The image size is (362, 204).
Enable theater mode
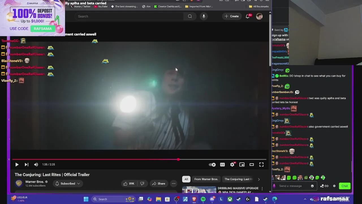[x=251, y=165]
